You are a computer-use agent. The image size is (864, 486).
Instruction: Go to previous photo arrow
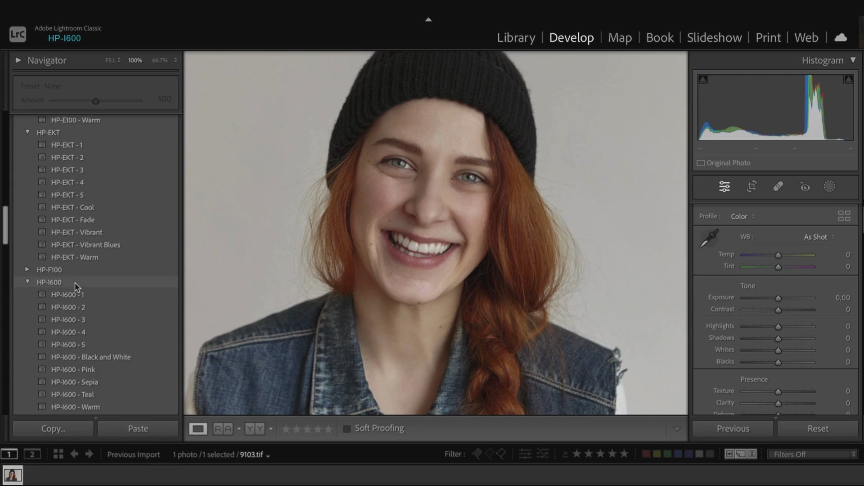pos(74,454)
